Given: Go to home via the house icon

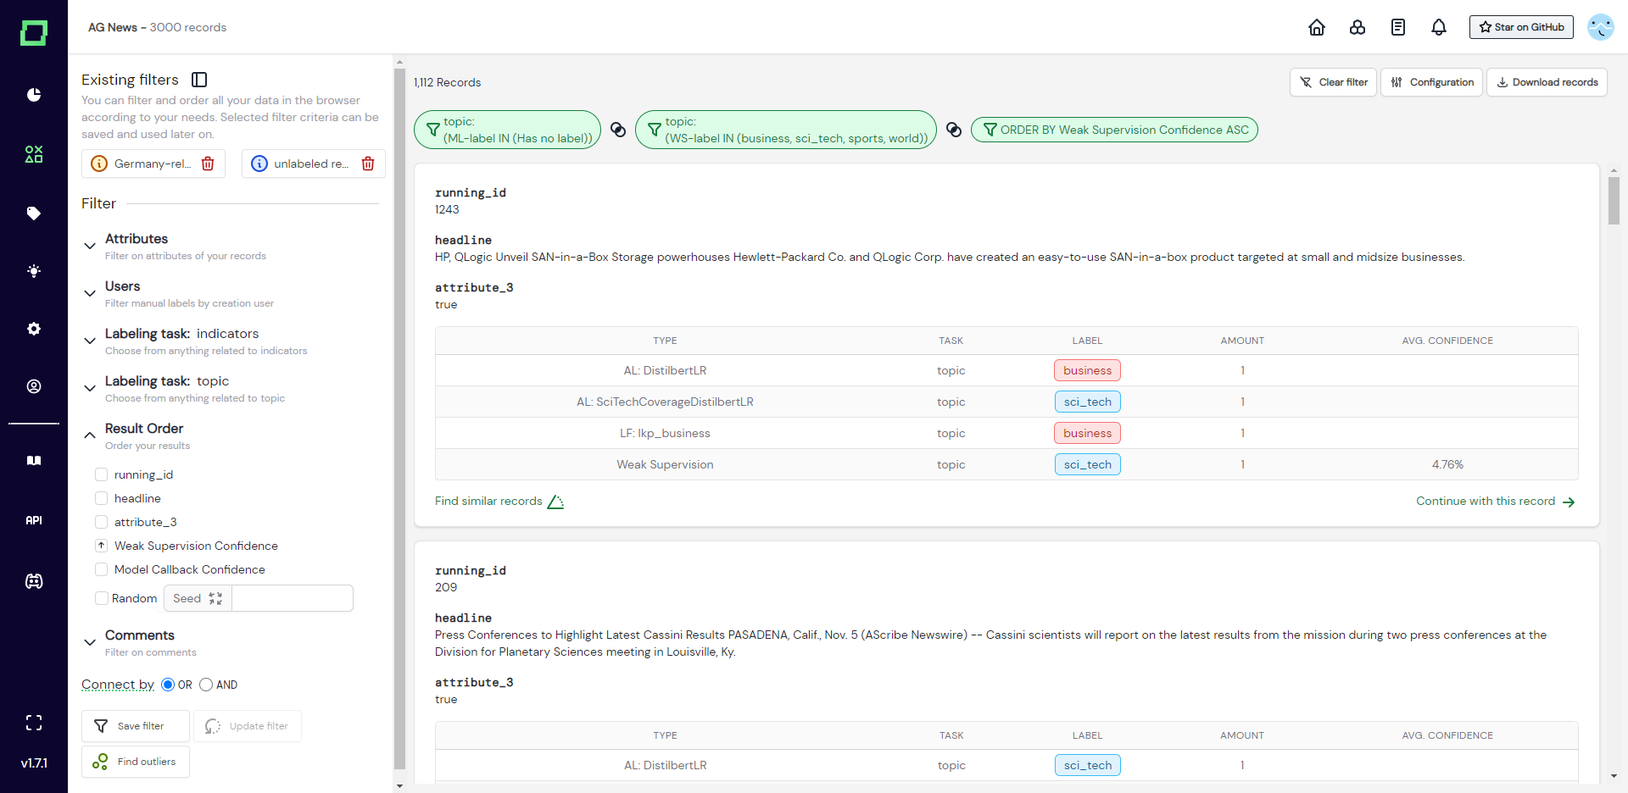Looking at the screenshot, I should (1317, 27).
